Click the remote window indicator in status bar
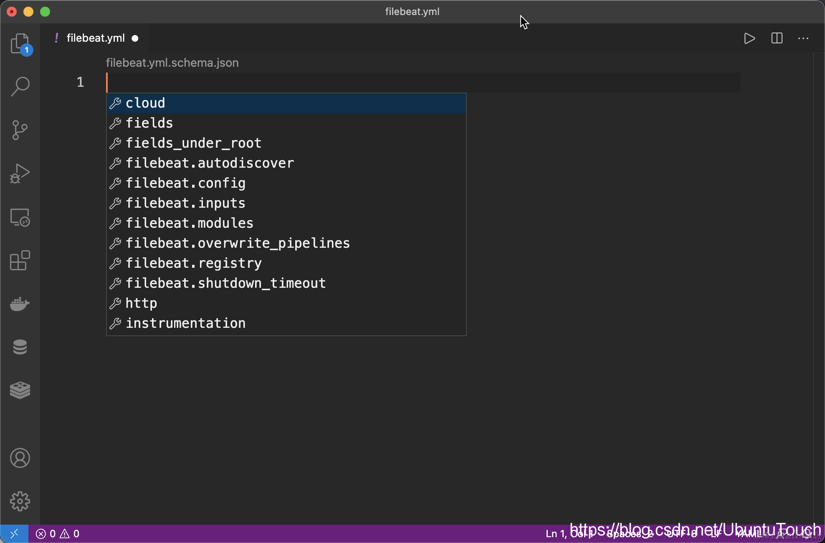Screen dimensions: 825x543 click(14, 534)
